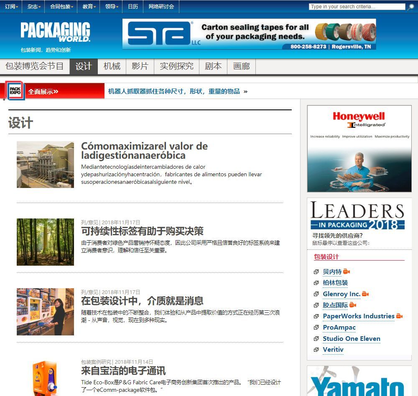Click the 包装案例研究 category label
This screenshot has height=396, width=418.
point(96,362)
